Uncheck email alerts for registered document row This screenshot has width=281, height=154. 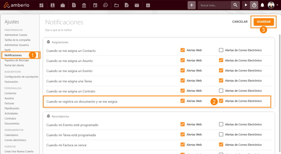coord(221,101)
